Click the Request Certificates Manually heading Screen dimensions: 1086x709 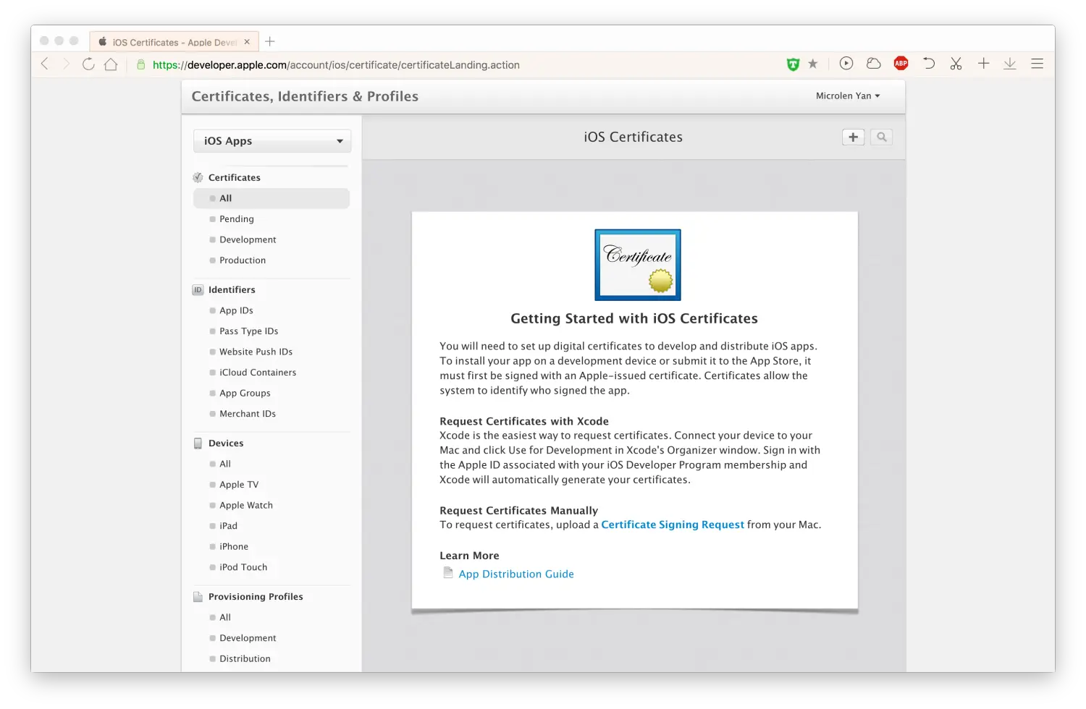(518, 510)
